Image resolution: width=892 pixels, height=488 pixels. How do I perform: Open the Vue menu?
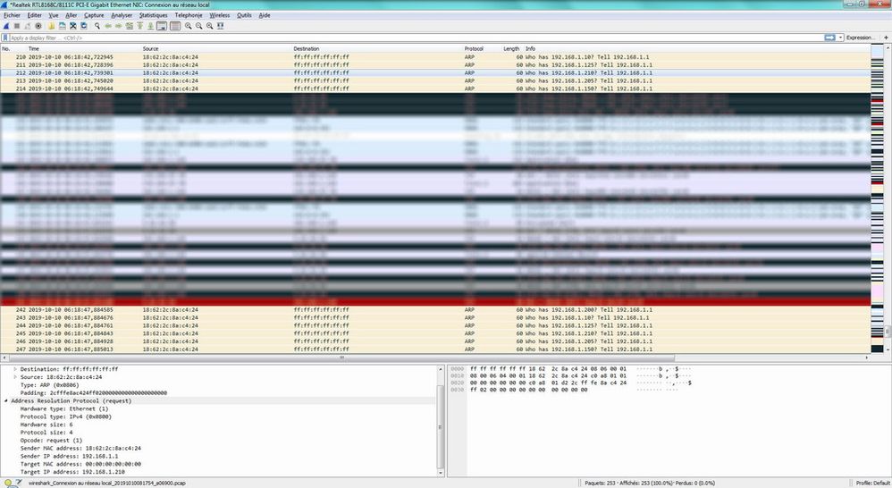coord(54,15)
